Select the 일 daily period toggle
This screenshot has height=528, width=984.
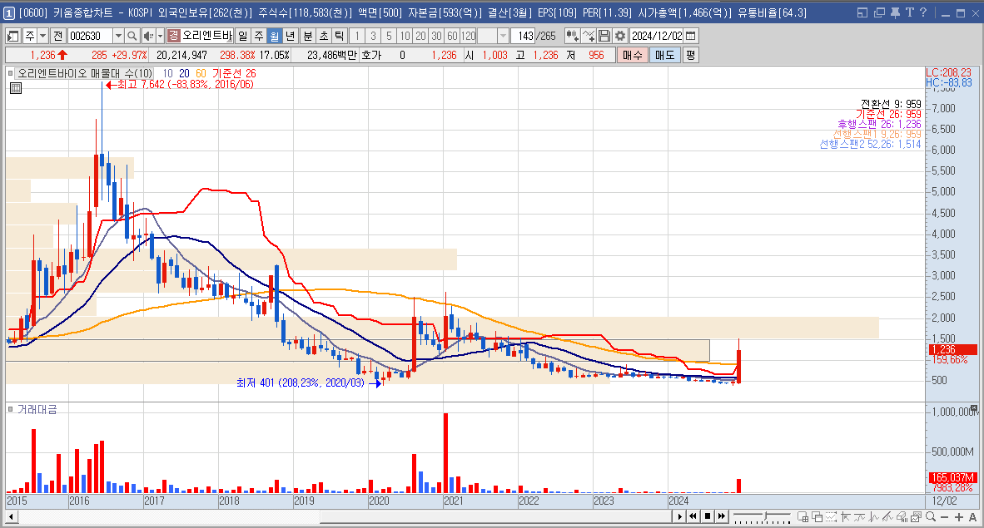point(243,37)
